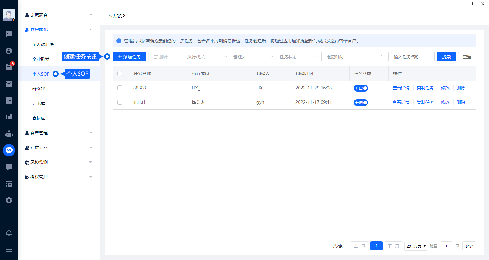Image resolution: width=489 pixels, height=260 pixels.
Task: Check the checkbox for task 88888
Action: click(120, 88)
